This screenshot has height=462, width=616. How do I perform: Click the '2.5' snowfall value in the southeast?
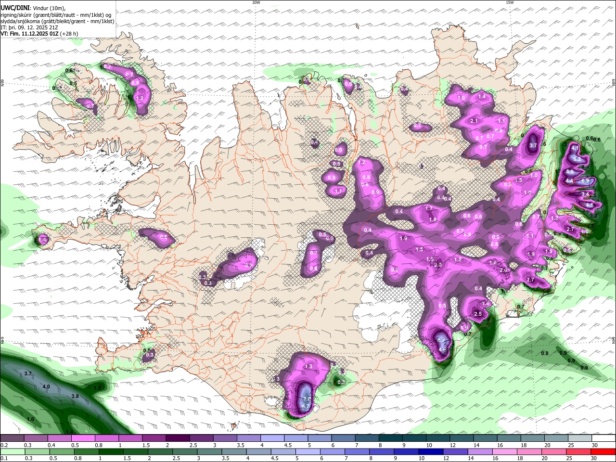pyautogui.click(x=478, y=314)
